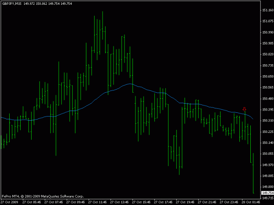
Task: Select price level 150.225 on the scale
Action: point(268,132)
